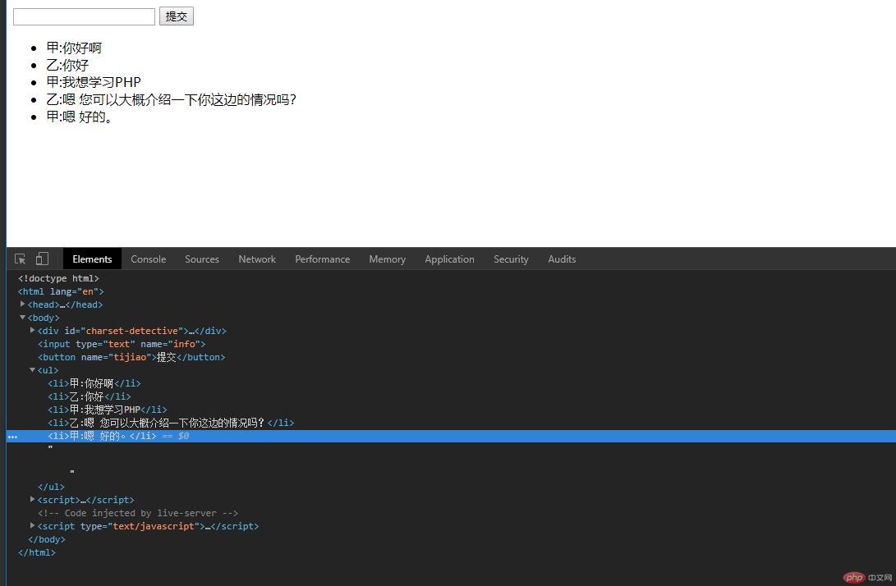The image size is (896, 586).
Task: Select the input name="info" node
Action: [x=122, y=344]
